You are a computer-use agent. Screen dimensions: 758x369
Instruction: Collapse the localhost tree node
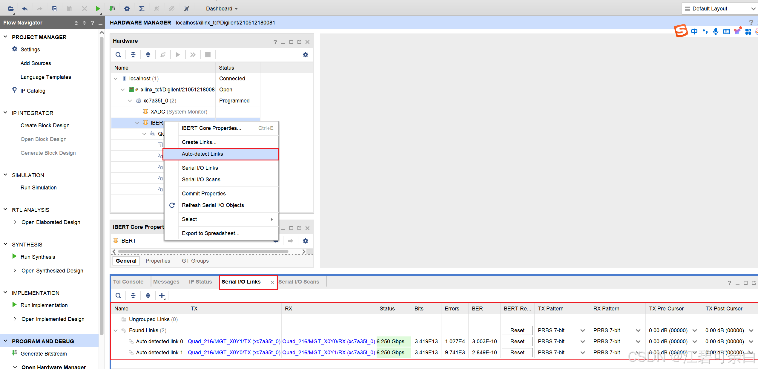pos(116,79)
